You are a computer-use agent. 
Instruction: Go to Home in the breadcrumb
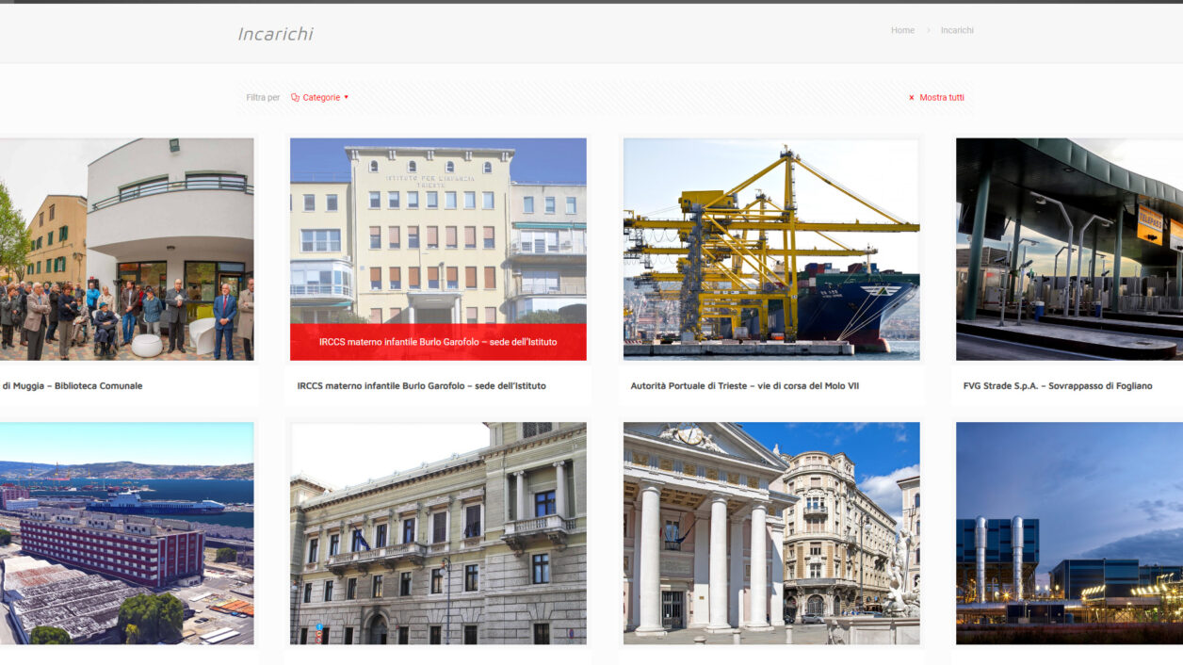902,30
